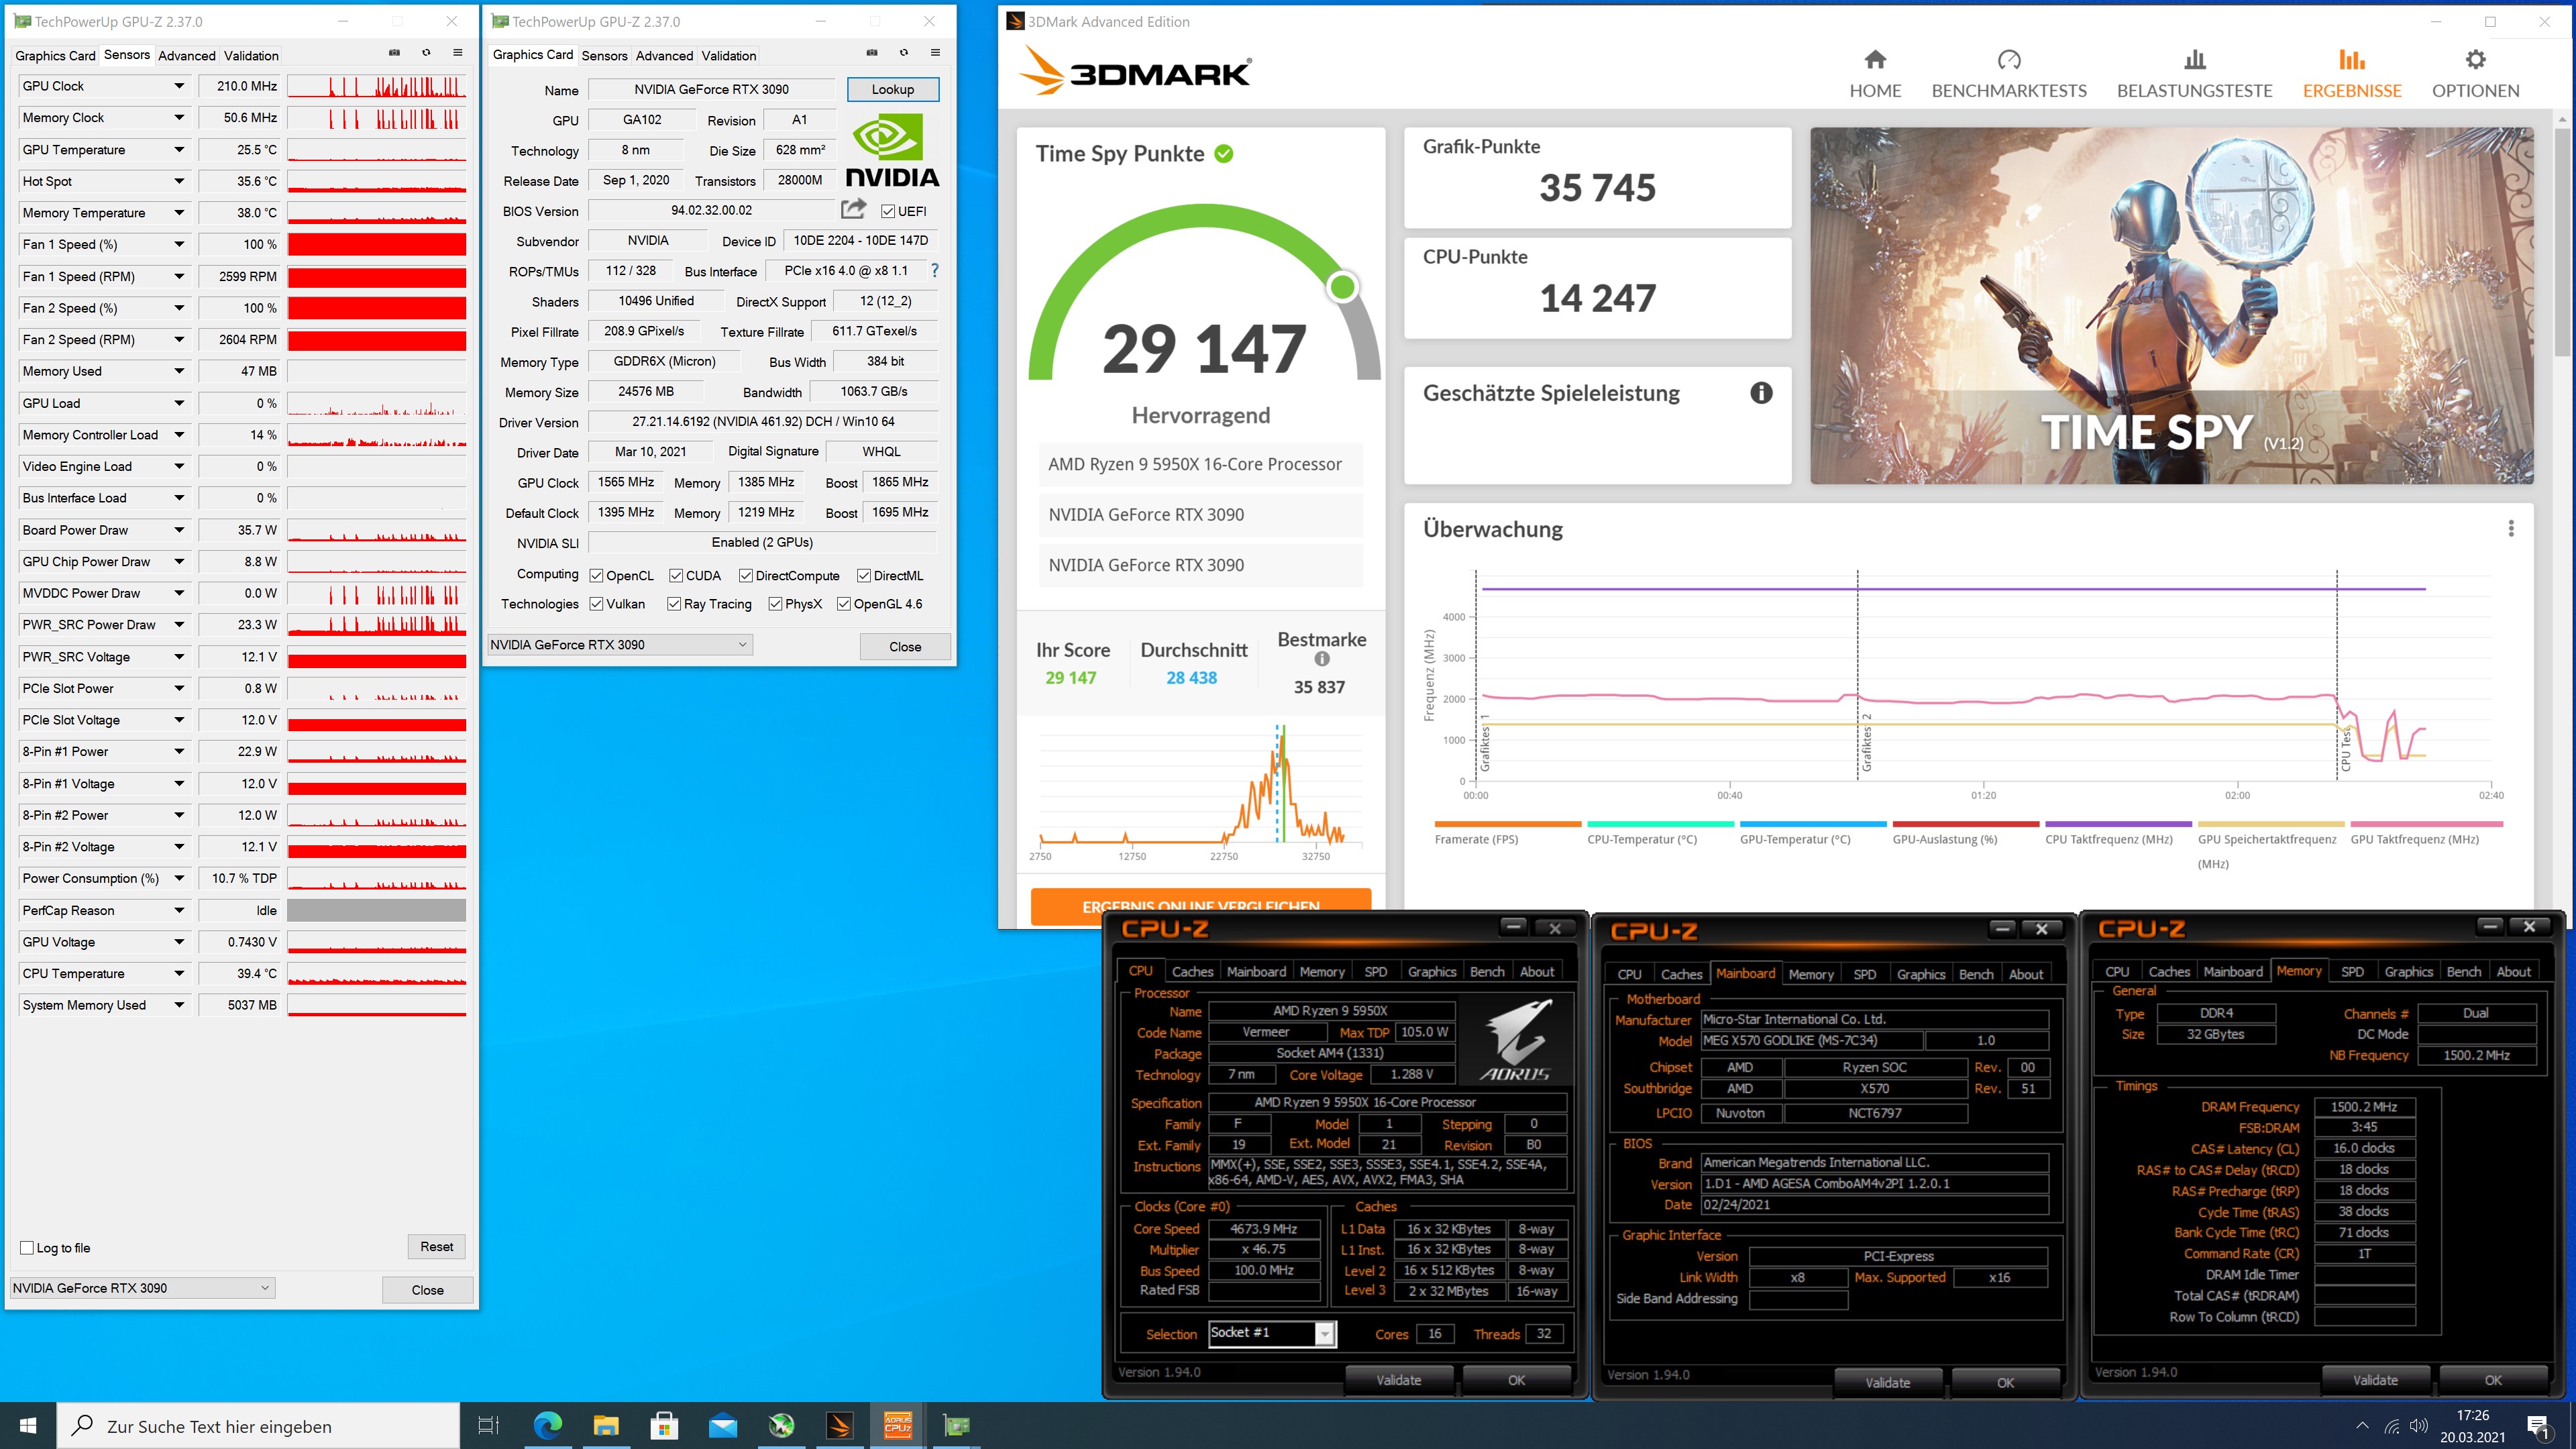This screenshot has width=2576, height=1449.
Task: Click the refresh icon in GPU-Z Graphics Card window
Action: tap(904, 53)
